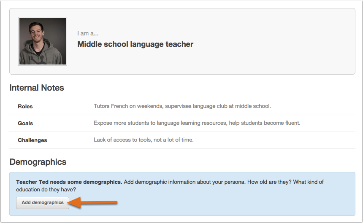Click Teacher Ted's profile photo
This screenshot has height=223, width=363.
(43, 41)
